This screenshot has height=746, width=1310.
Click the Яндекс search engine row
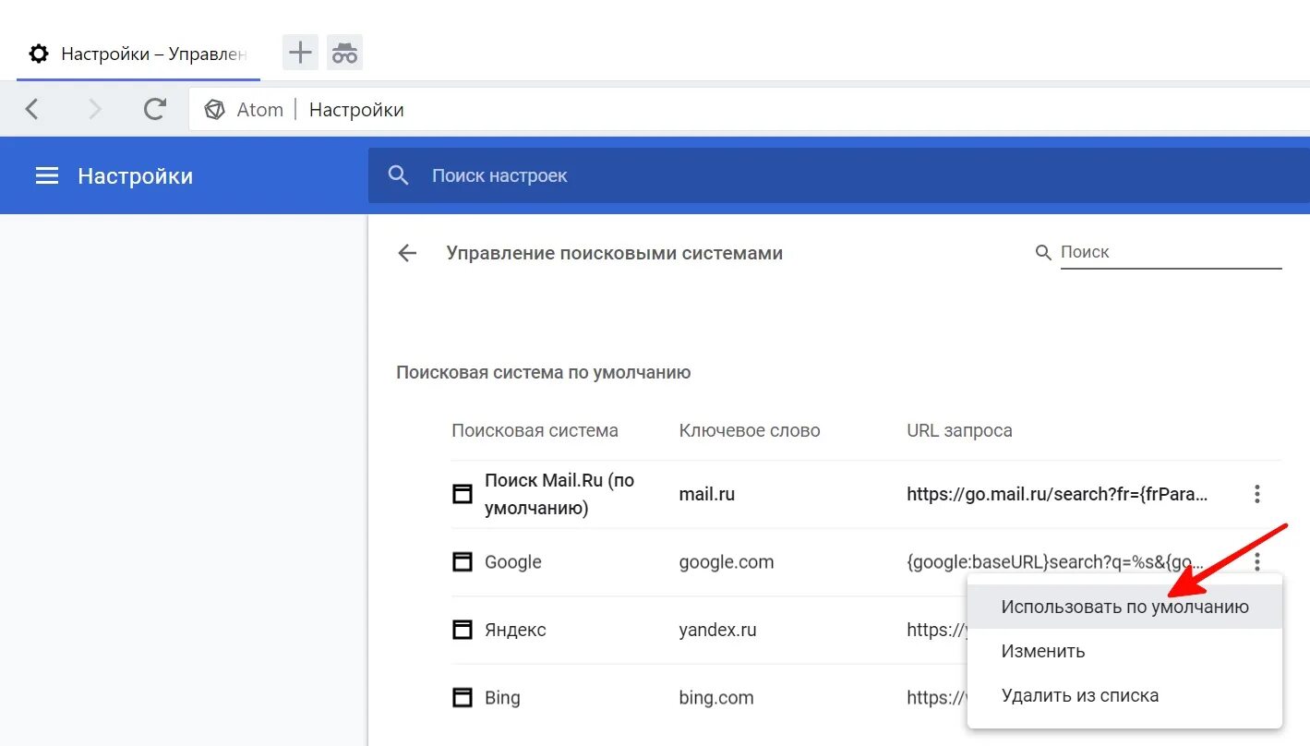(x=515, y=630)
